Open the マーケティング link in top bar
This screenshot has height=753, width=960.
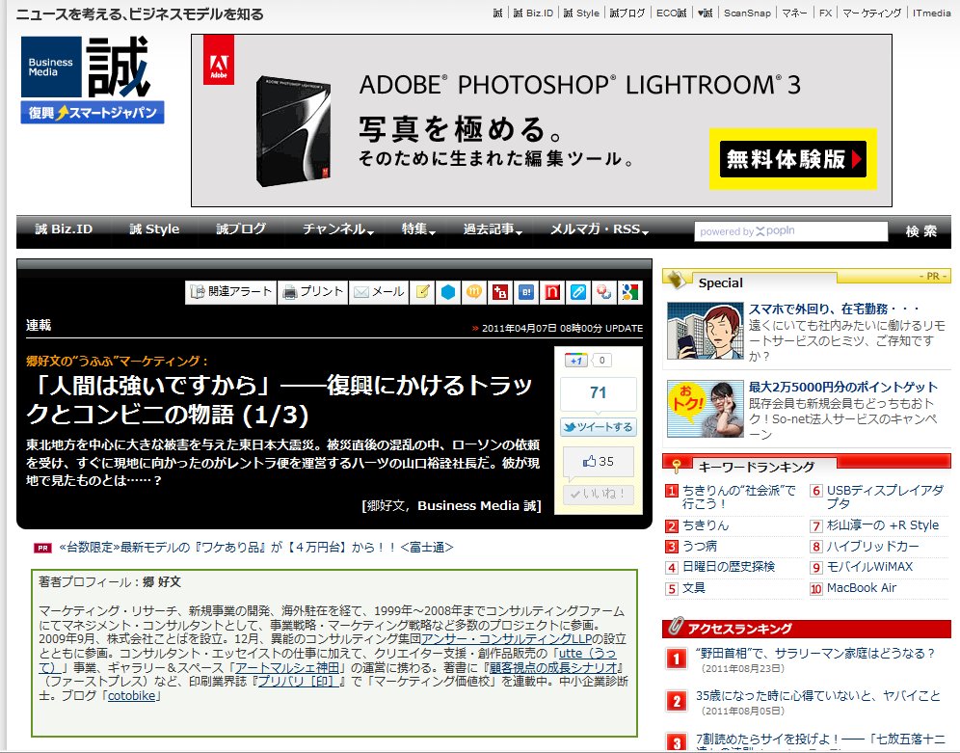click(872, 13)
